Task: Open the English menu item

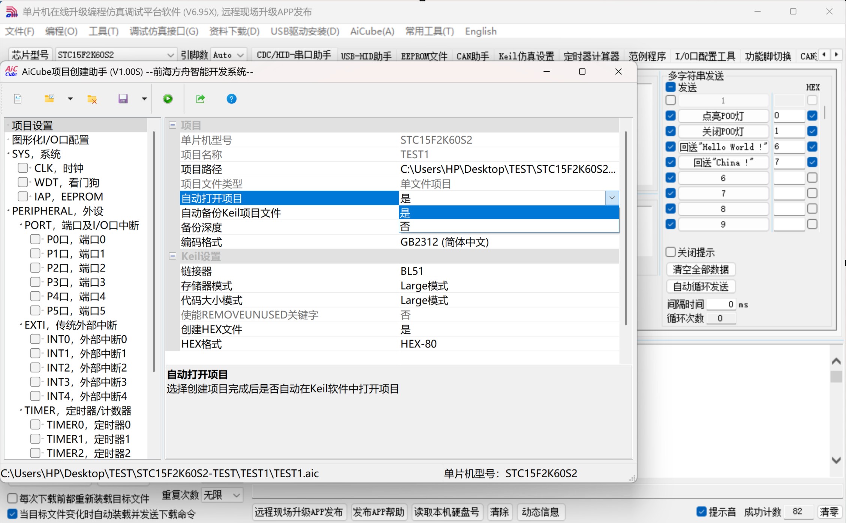Action: (481, 31)
